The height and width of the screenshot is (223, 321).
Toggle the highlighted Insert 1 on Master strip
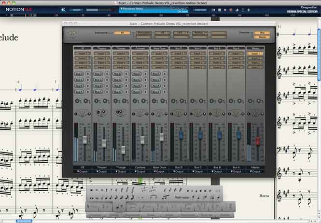click(255, 54)
